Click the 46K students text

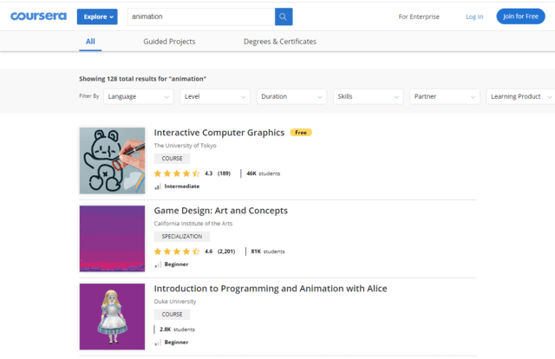pos(264,173)
